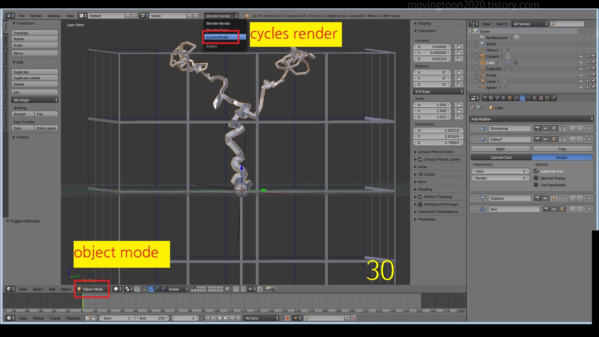Click the OpenGL render image camera icon
Viewport: 599px width, 337px height.
[267, 289]
